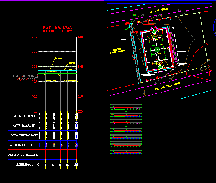The width and height of the screenshot is (216, 183).
Task: Click the CA. LOS ALOES street label
Action: pyautogui.click(x=159, y=10)
